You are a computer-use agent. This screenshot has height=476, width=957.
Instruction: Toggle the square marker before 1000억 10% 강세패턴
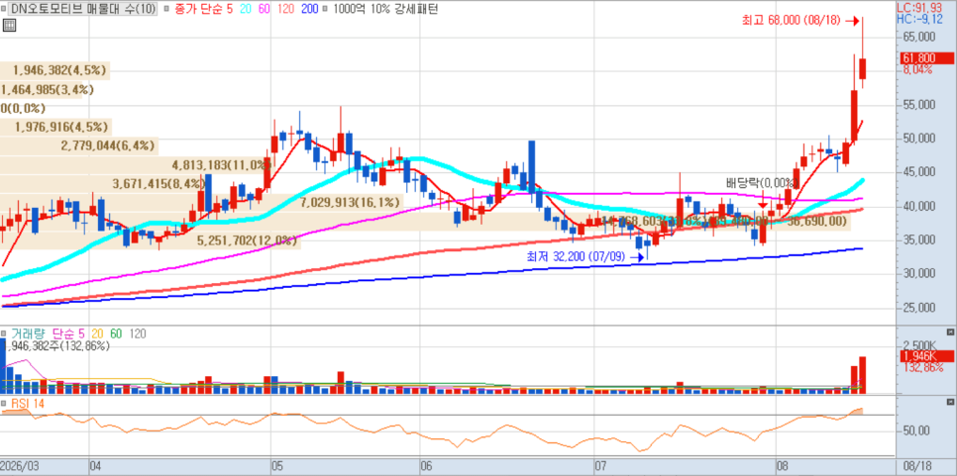(323, 9)
